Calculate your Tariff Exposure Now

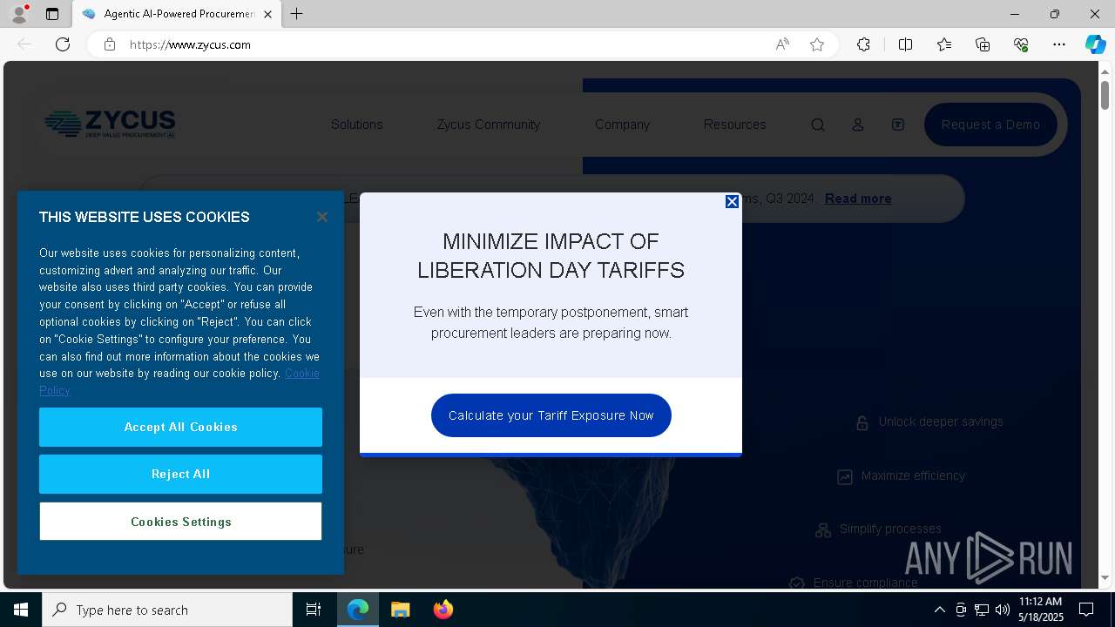coord(551,415)
